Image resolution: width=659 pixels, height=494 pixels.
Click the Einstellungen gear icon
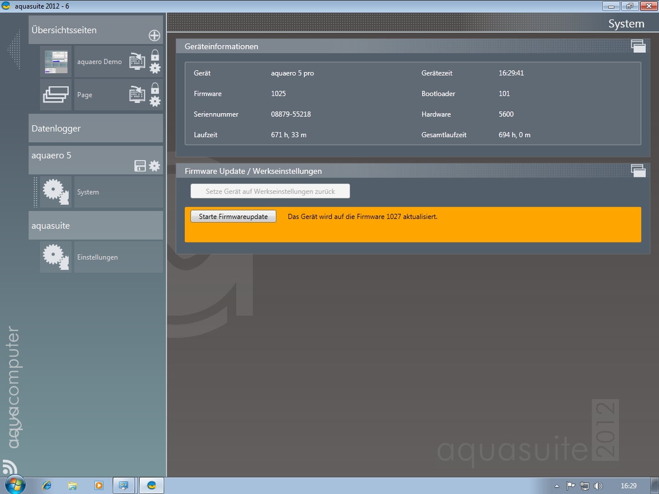56,257
